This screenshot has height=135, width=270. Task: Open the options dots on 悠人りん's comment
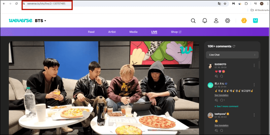coord(254,85)
